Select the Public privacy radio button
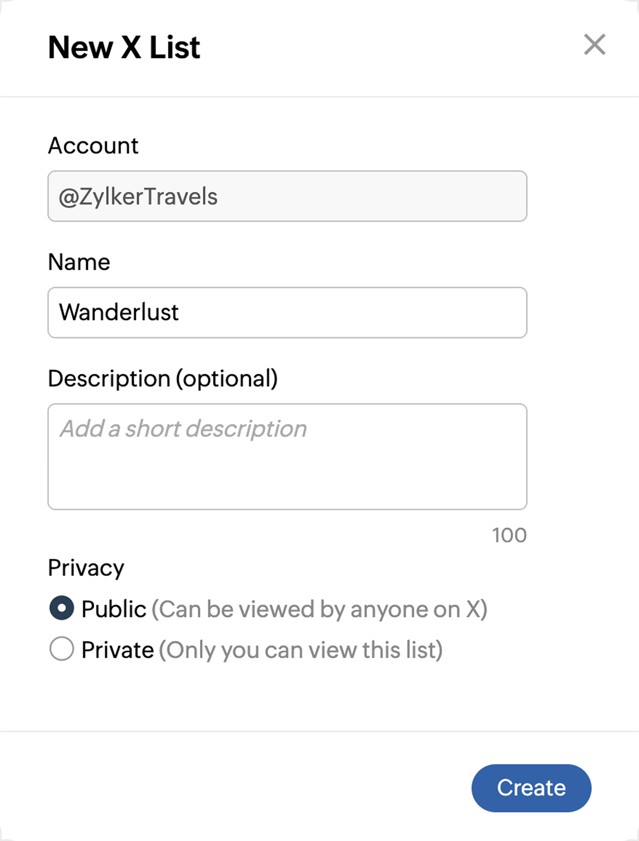The height and width of the screenshot is (841, 639). [62, 608]
